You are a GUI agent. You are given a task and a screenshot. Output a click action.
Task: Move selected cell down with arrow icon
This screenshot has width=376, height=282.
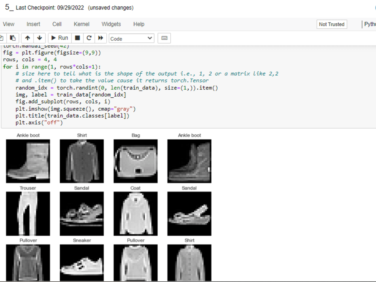pyautogui.click(x=39, y=38)
